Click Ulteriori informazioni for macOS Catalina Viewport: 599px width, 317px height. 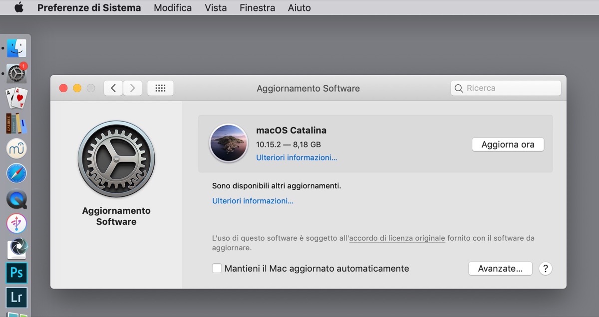(x=297, y=158)
